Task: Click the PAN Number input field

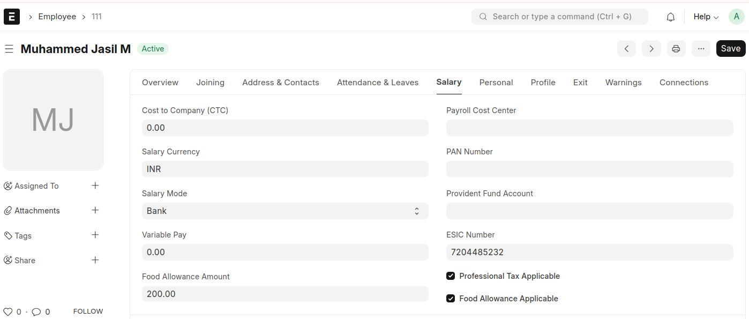Action: (589, 169)
